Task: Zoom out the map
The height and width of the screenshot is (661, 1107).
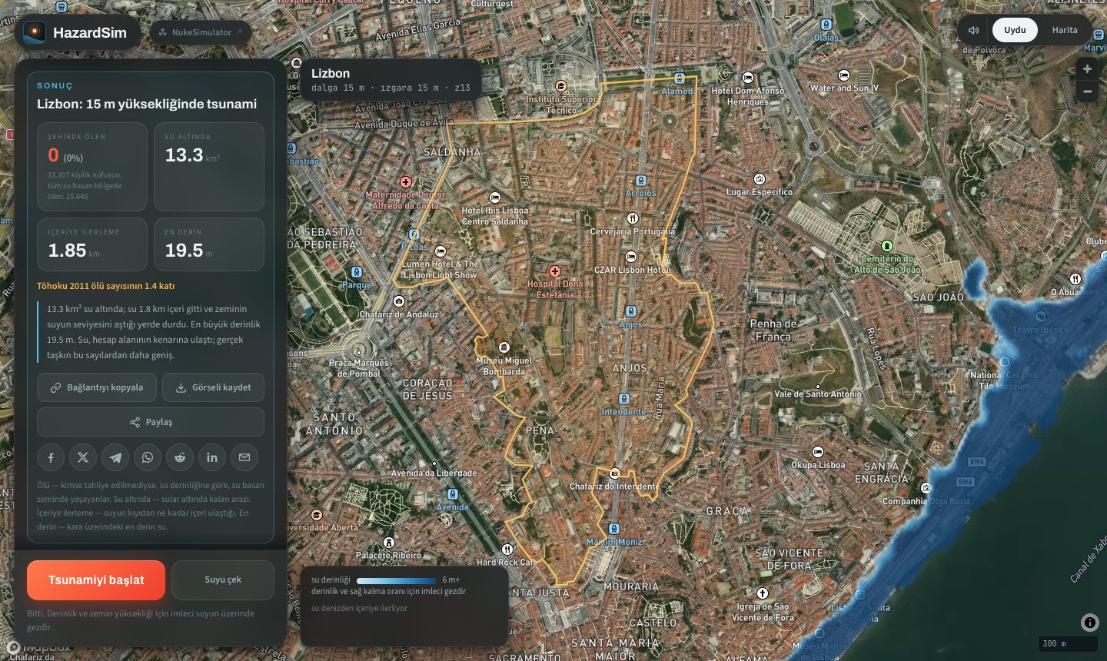Action: pos(1087,91)
